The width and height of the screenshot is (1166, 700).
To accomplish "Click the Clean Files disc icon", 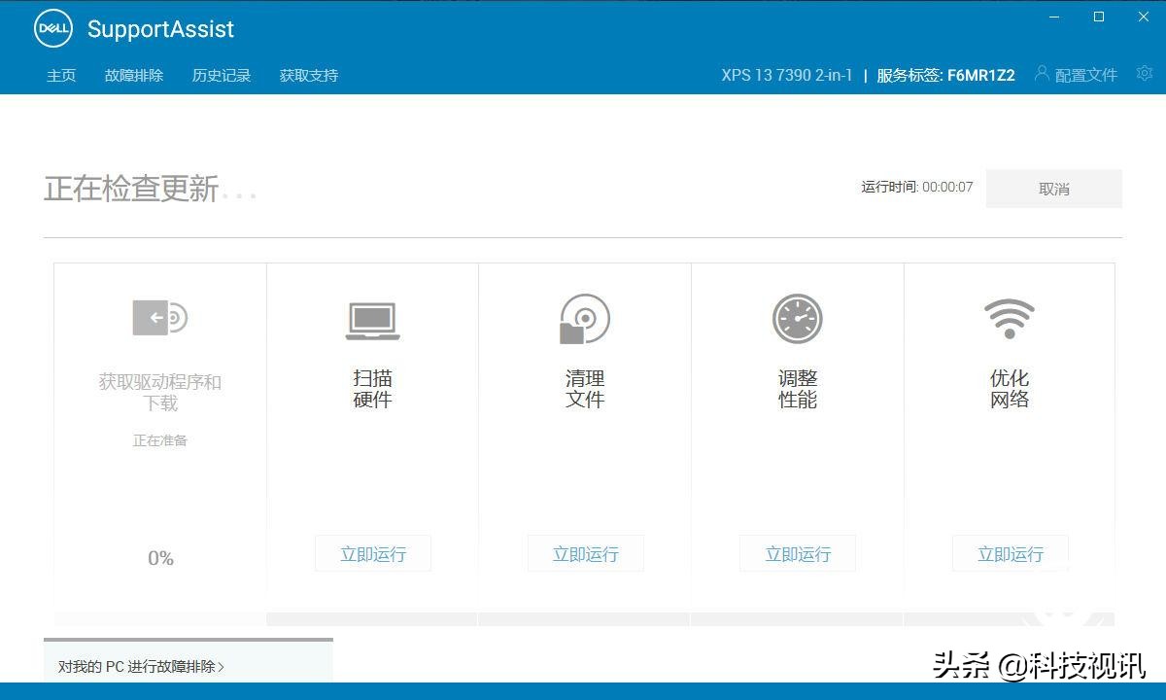I will coord(584,318).
